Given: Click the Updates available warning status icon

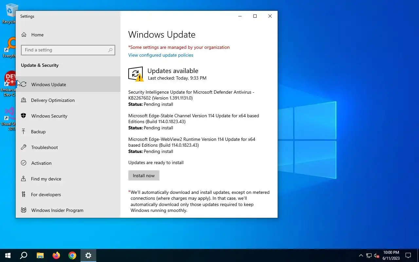Looking at the screenshot, I should point(136,74).
